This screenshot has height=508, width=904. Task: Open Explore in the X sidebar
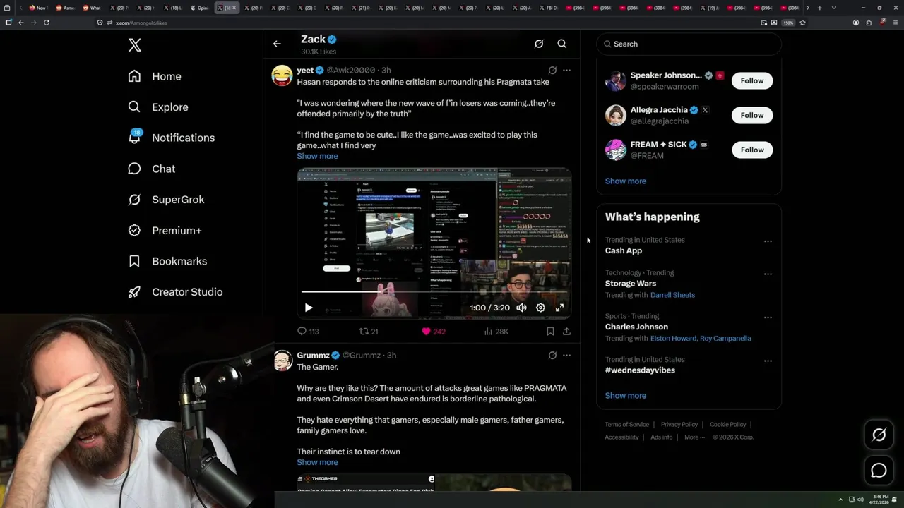158,107
